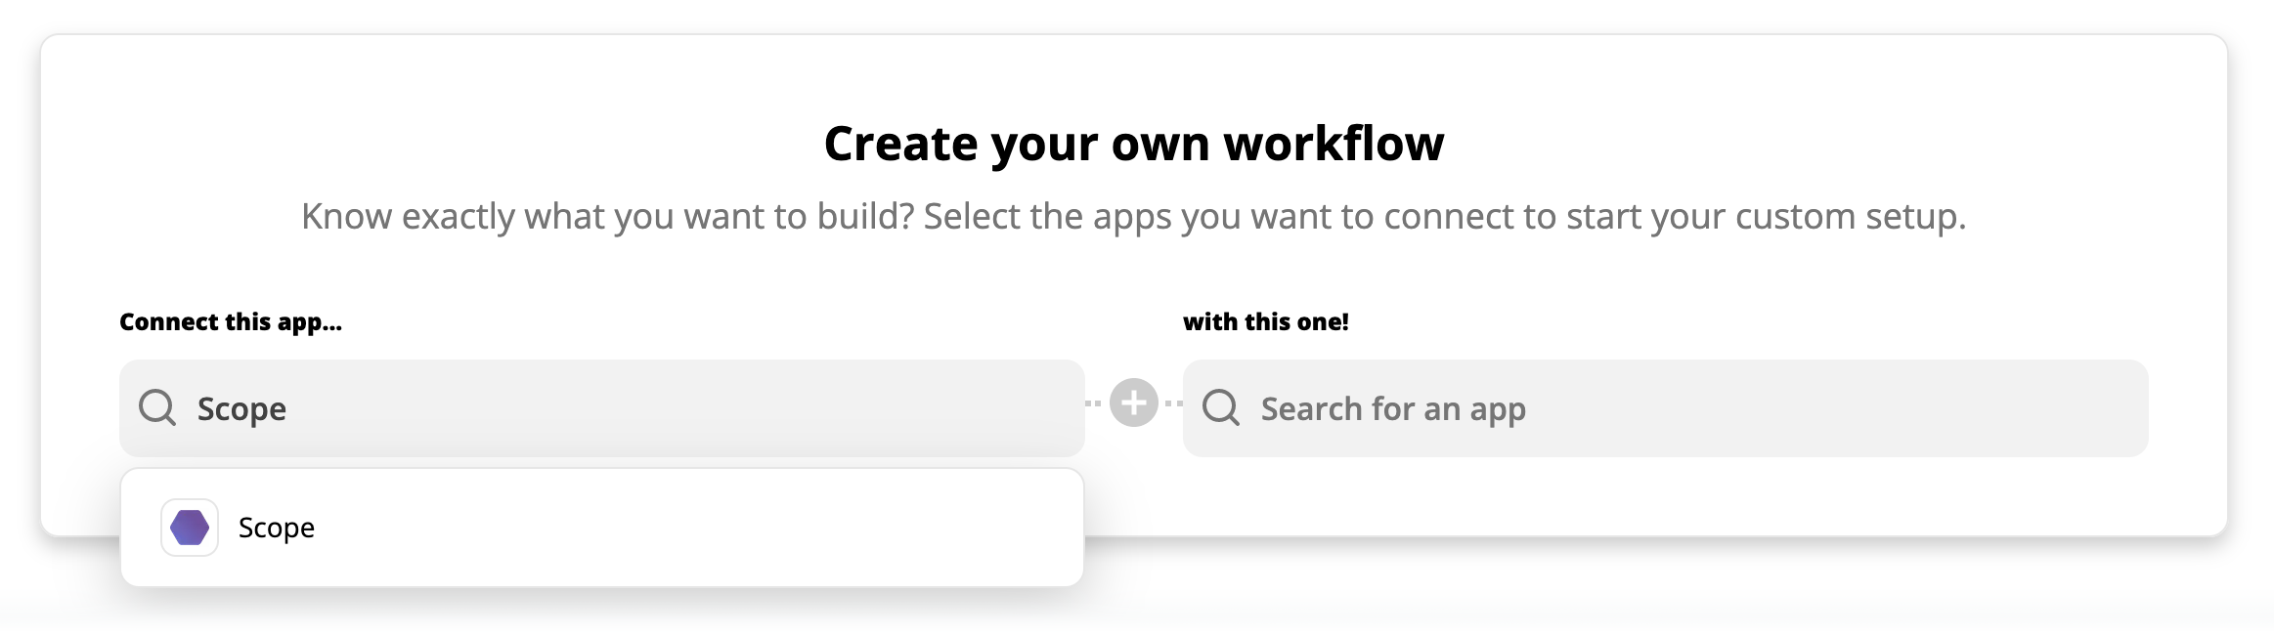The image size is (2274, 635).
Task: Click the dotted connector right of the plus icon
Action: click(1173, 402)
